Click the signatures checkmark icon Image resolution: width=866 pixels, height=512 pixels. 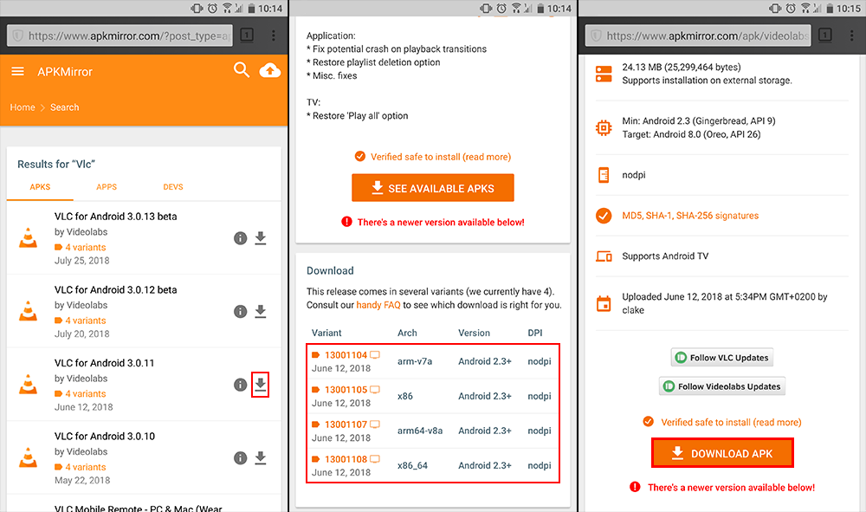coord(604,216)
